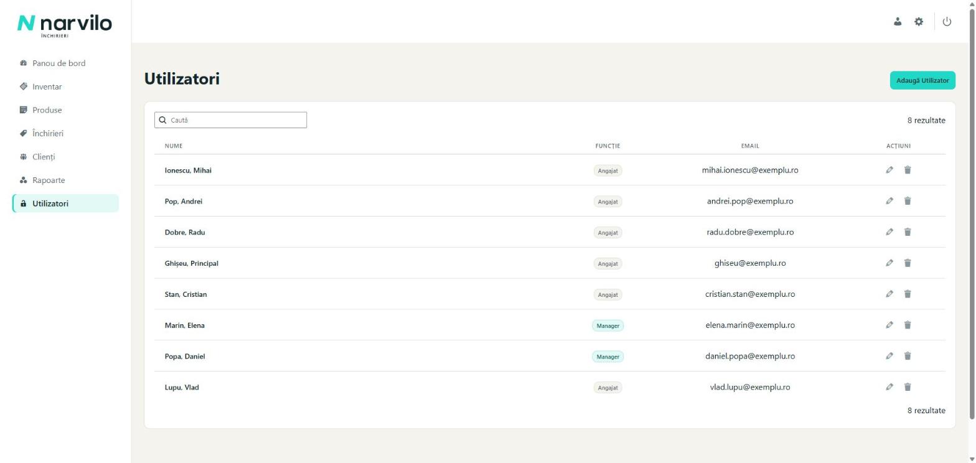Click the name Lupu, Vlad

[182, 388]
